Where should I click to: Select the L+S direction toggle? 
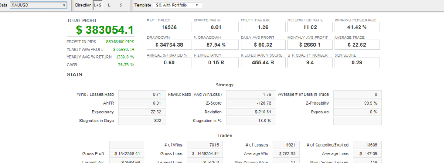coord(98,5)
